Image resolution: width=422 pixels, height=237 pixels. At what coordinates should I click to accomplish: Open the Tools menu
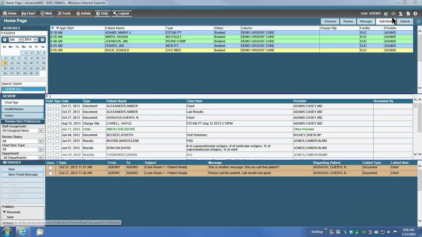pyautogui.click(x=64, y=13)
